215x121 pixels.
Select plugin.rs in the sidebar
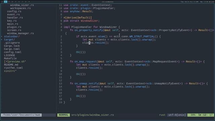click(14, 27)
